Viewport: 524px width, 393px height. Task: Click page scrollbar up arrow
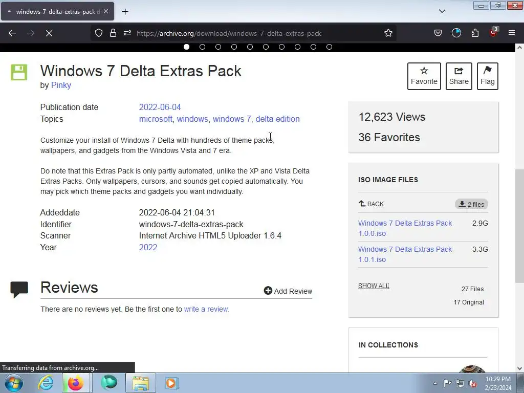coord(519,48)
